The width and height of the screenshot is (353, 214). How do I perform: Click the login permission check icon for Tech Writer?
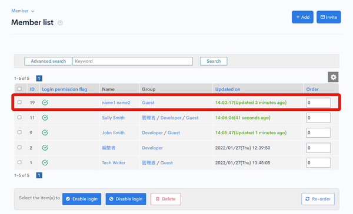pyautogui.click(x=45, y=162)
